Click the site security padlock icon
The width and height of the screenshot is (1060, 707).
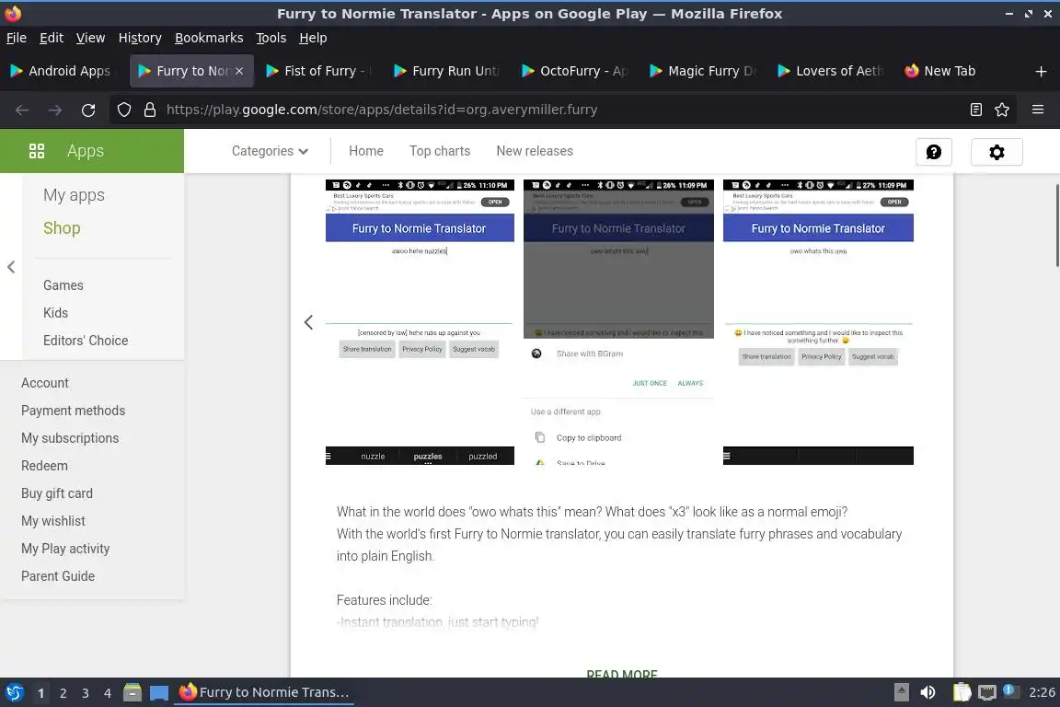150,110
